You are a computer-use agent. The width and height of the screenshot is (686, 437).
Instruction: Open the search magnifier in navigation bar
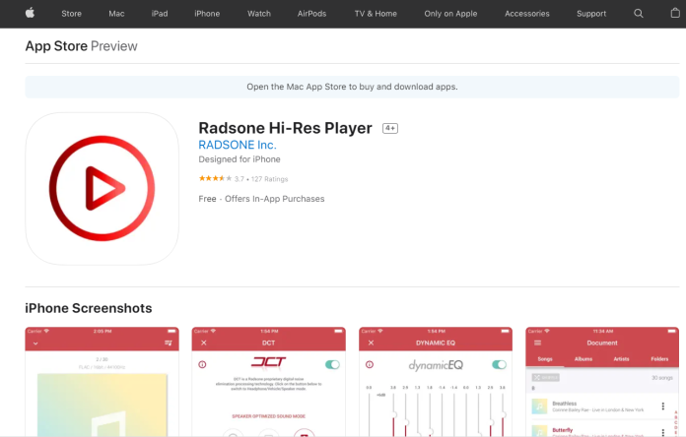point(639,14)
